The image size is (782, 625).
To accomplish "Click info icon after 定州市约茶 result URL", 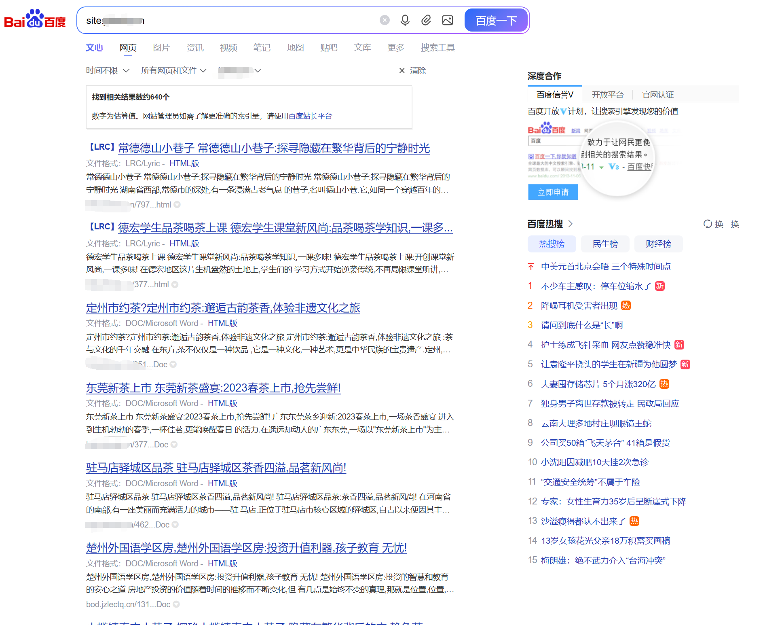I will 173,364.
